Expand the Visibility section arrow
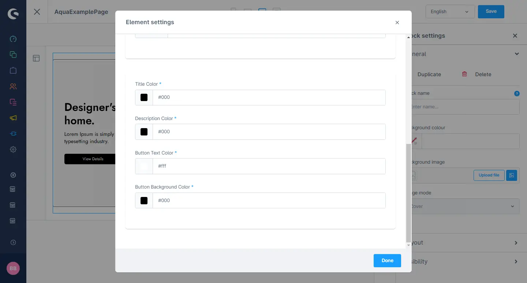This screenshot has width=527, height=283. point(516,261)
